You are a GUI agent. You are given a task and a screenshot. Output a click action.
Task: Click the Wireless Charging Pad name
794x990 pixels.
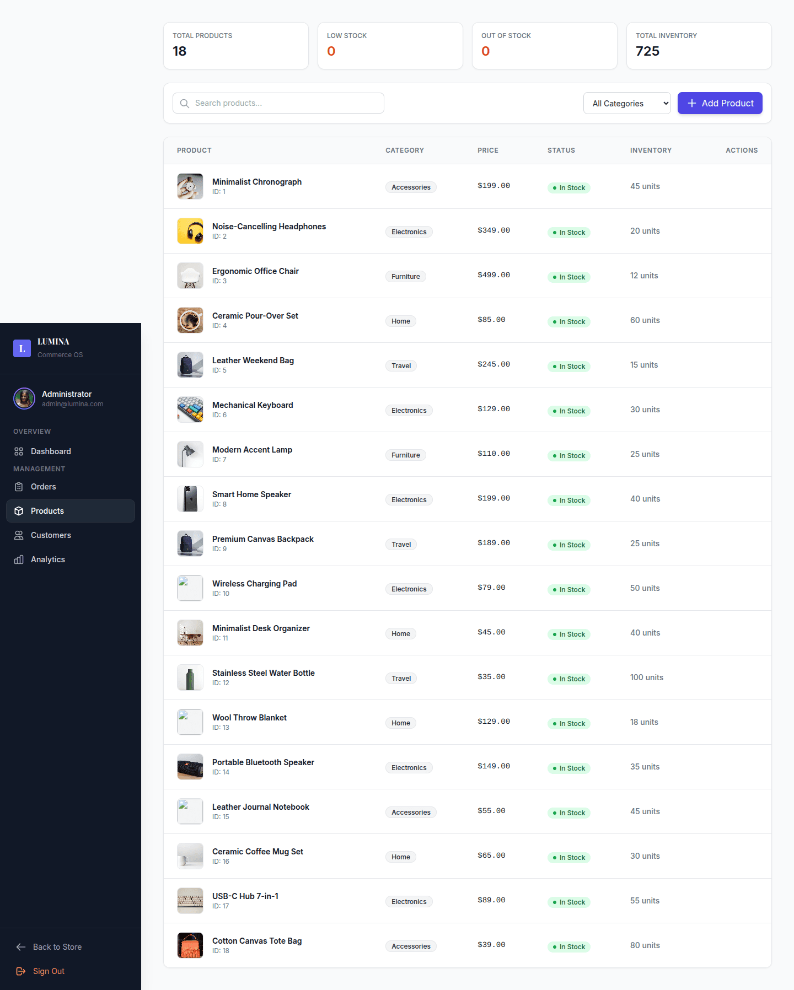[255, 584]
